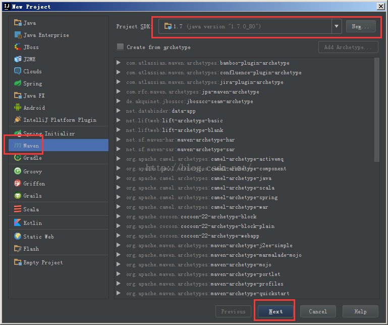Expand jbosscc-seam-archetype node
388x325 pixels.
point(119,101)
